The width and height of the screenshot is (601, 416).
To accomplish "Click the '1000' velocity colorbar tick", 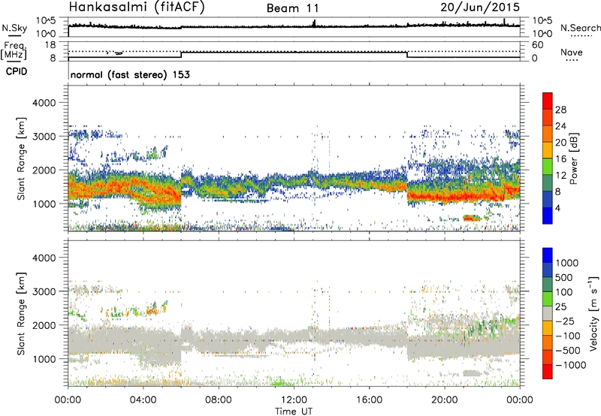I will click(x=566, y=263).
